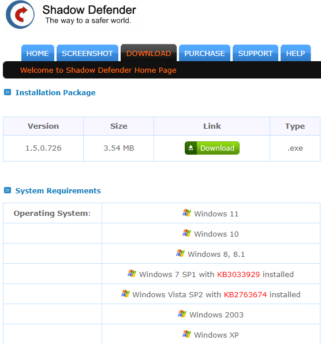Click the Windows flag icon beside Windows 7 SP1
The width and height of the screenshot is (321, 344).
click(132, 274)
